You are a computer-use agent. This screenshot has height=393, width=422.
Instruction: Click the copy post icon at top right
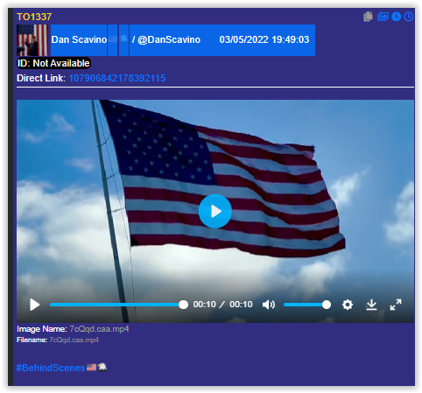(368, 17)
